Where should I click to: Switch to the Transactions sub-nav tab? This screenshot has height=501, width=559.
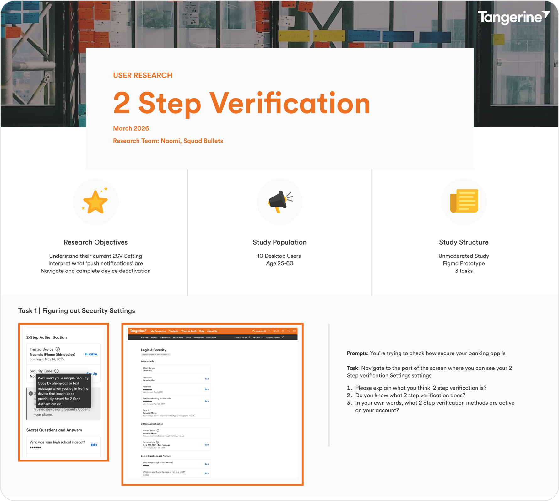pos(165,337)
